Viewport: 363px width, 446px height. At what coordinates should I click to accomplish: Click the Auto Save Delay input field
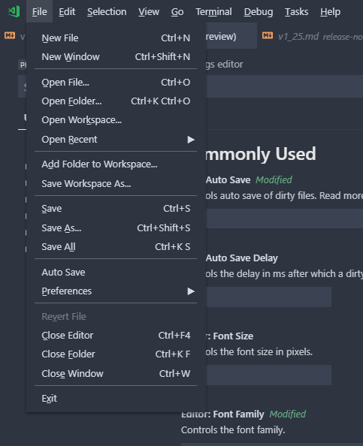point(268,297)
